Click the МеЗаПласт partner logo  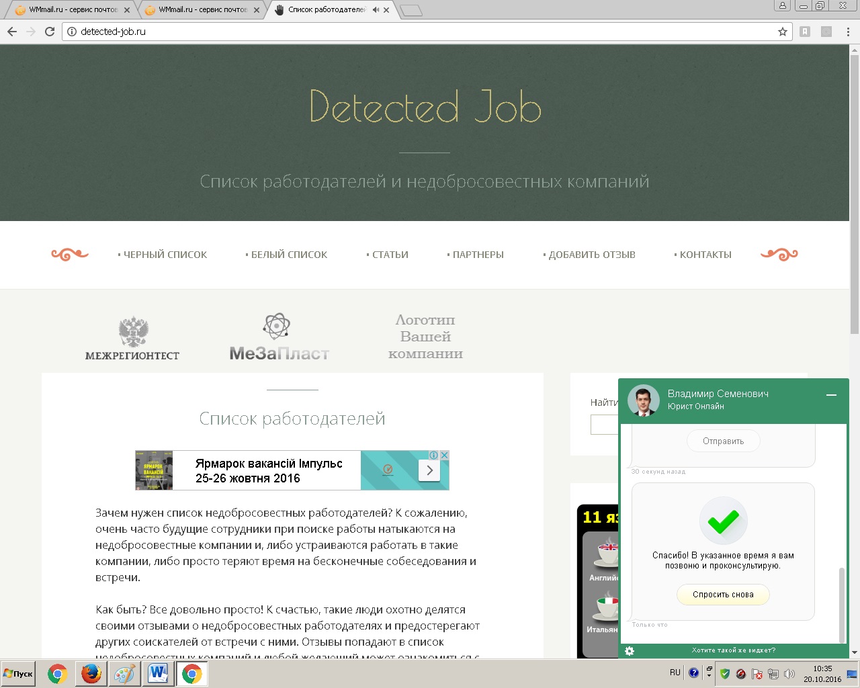pos(279,337)
